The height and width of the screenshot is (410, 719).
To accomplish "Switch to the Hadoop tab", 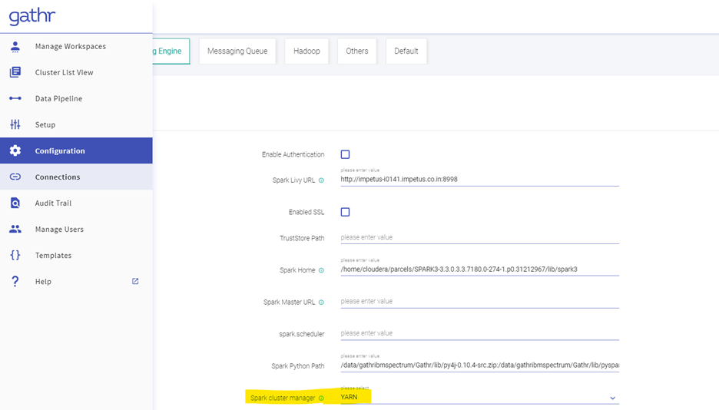I will click(306, 51).
